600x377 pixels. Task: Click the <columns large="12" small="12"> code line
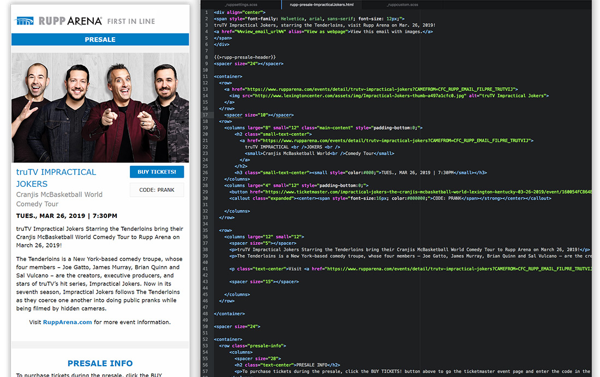point(264,236)
